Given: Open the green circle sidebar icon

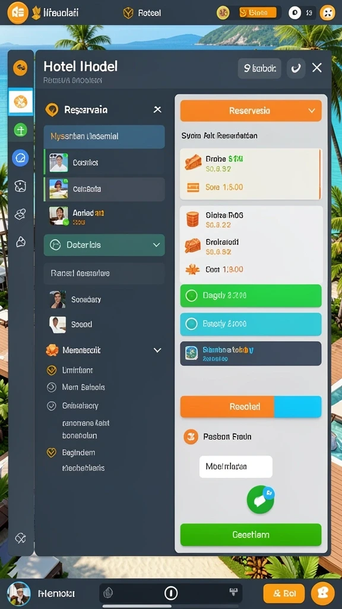Looking at the screenshot, I should click(x=20, y=130).
